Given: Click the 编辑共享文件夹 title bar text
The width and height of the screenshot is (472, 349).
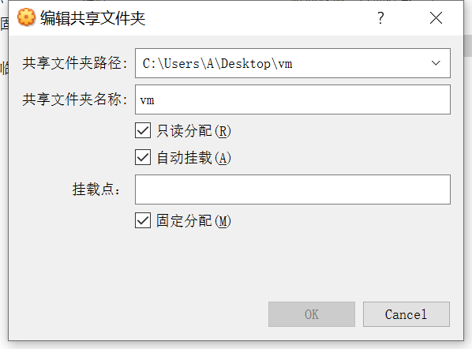Looking at the screenshot, I should coord(92,18).
